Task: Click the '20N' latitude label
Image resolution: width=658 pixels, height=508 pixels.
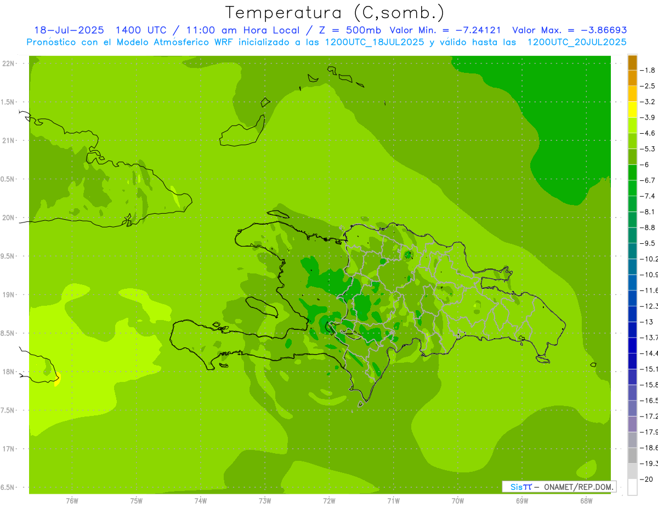Action: coord(9,218)
